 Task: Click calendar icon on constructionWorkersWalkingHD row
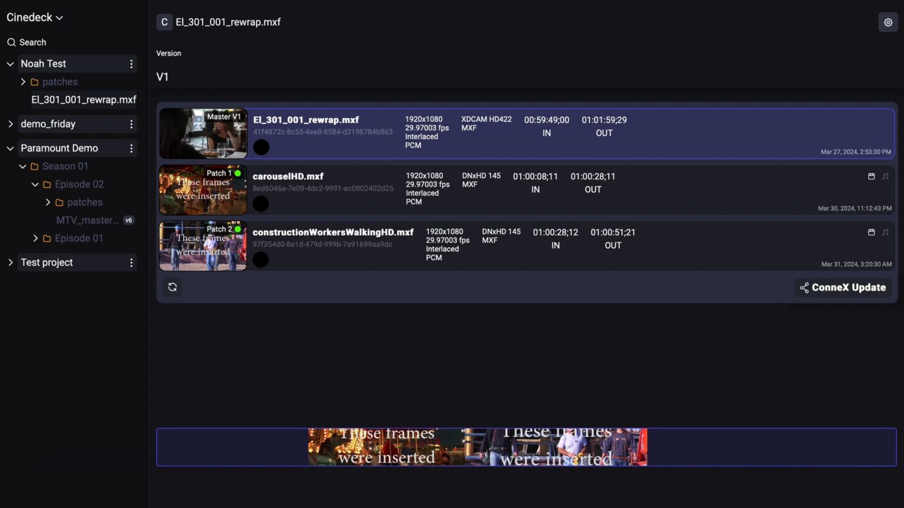871,232
